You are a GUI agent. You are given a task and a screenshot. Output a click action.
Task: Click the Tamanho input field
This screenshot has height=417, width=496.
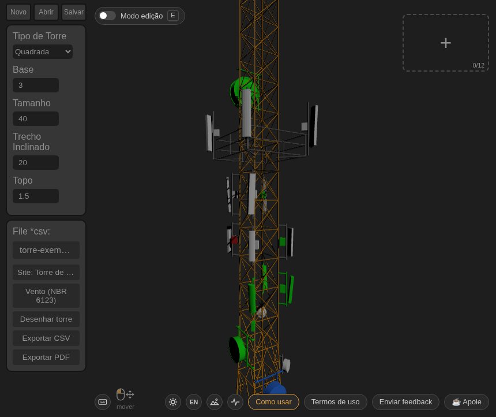coord(36,119)
